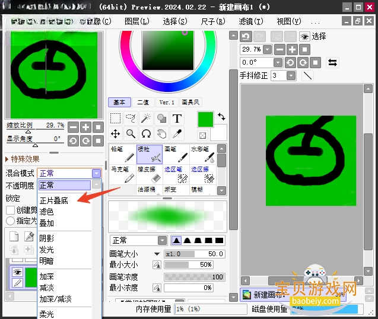Switch to the 二值 brush tab
378x319 pixels.
coord(143,103)
